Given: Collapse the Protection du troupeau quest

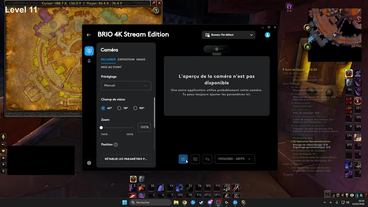Looking at the screenshot, I should tap(288, 151).
